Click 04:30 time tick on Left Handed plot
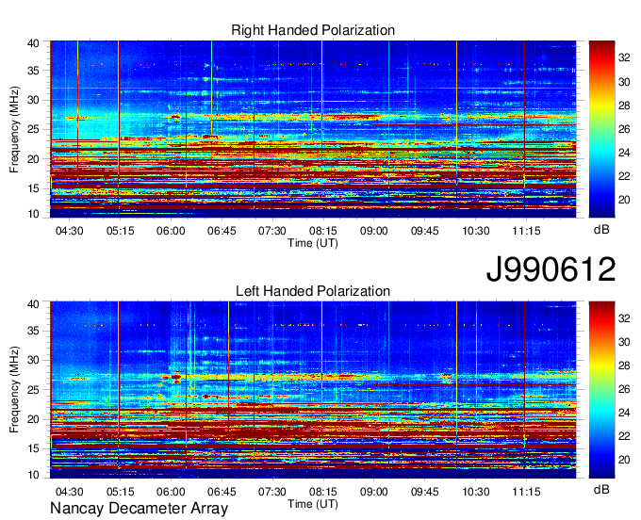The width and height of the screenshot is (641, 520). click(x=69, y=492)
